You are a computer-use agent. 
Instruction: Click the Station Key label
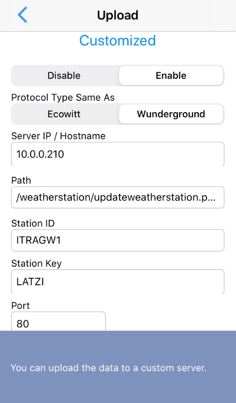(36, 263)
